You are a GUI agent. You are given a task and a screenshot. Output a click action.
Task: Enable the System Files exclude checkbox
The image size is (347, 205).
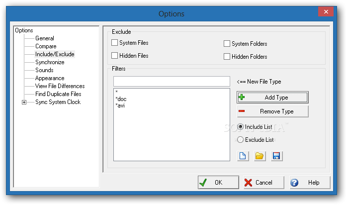(114, 42)
